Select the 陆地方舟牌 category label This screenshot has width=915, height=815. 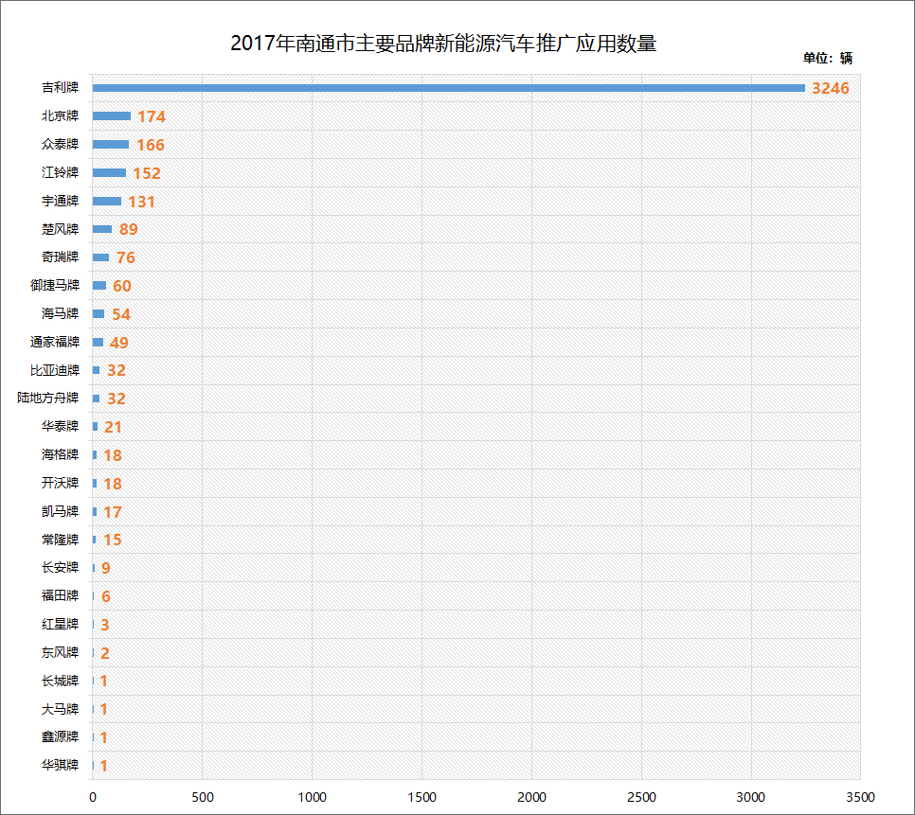tap(48, 399)
